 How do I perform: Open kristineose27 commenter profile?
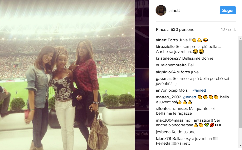[168, 58]
